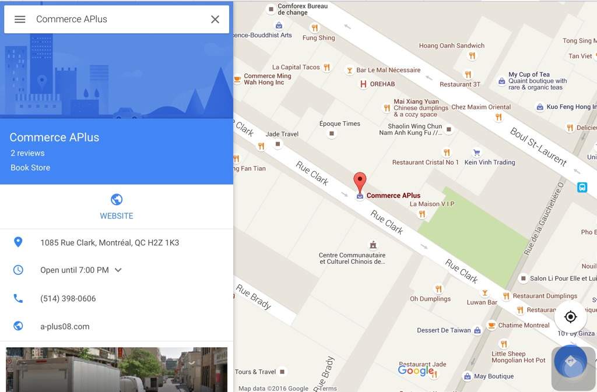Click the globe Website icon
This screenshot has height=392, width=597.
pyautogui.click(x=117, y=200)
